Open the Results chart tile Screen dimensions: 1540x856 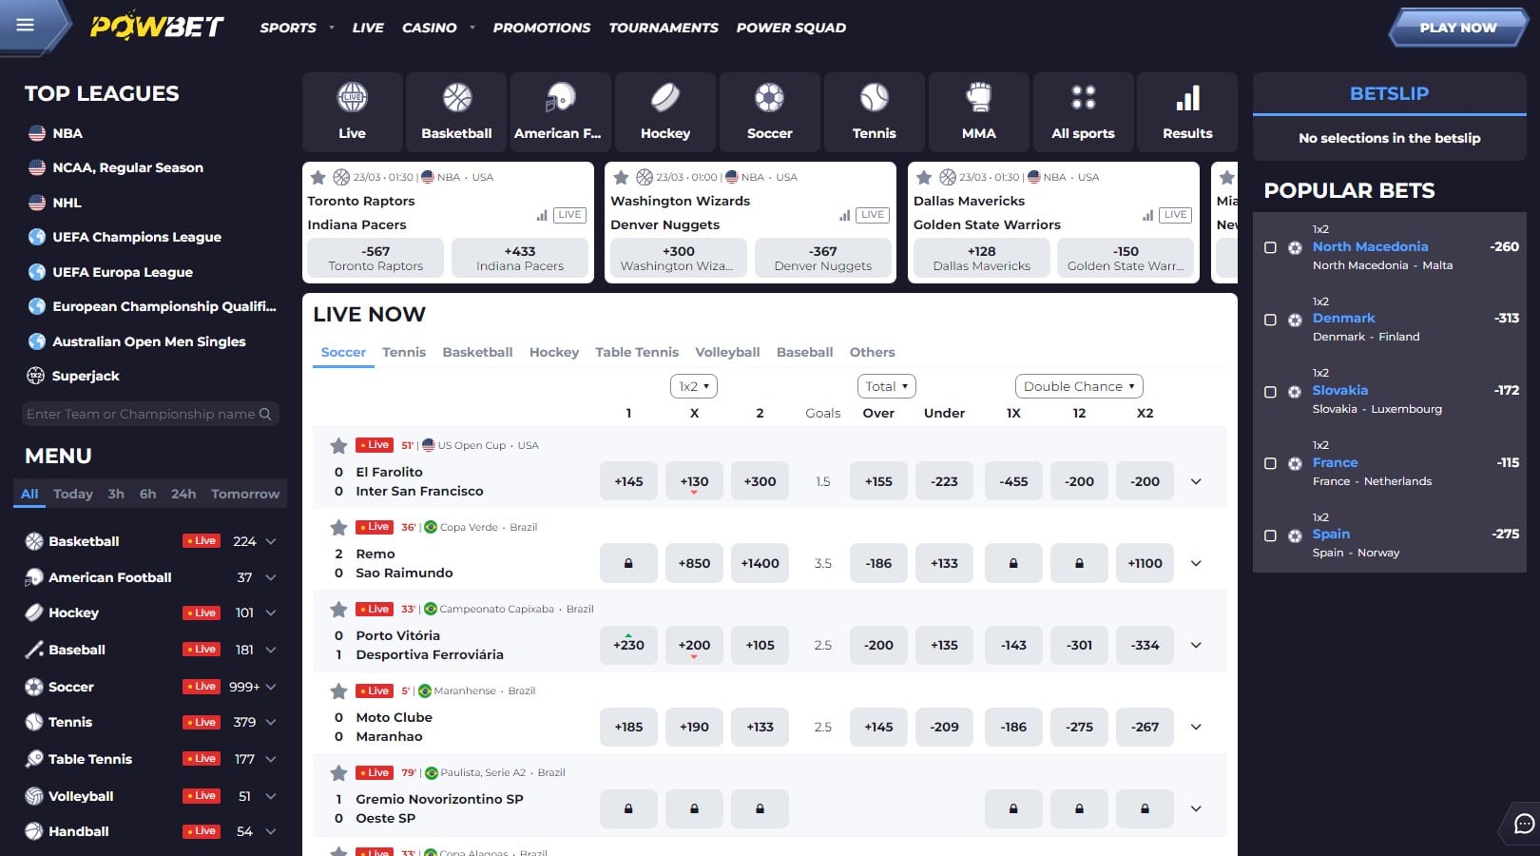click(1187, 112)
